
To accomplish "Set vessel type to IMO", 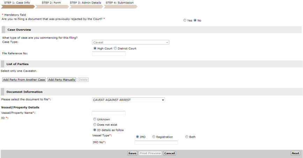I will (x=137, y=137).
